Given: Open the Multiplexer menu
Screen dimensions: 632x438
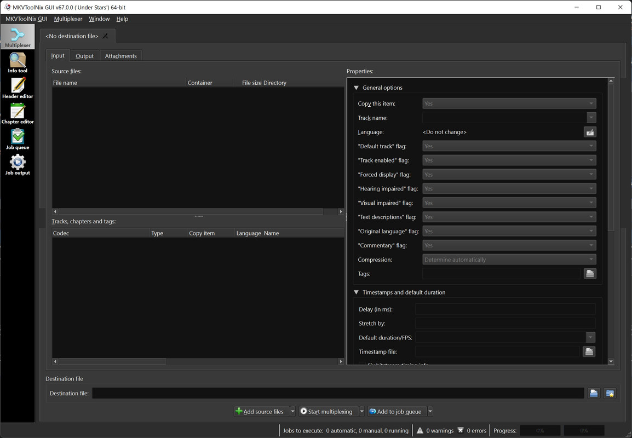Looking at the screenshot, I should coord(68,19).
